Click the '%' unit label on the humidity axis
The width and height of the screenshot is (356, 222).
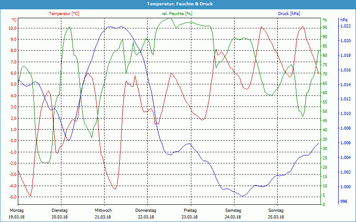click(x=325, y=20)
